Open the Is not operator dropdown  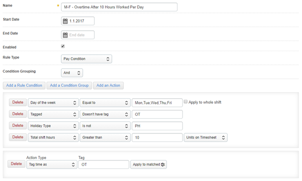[x=105, y=126]
